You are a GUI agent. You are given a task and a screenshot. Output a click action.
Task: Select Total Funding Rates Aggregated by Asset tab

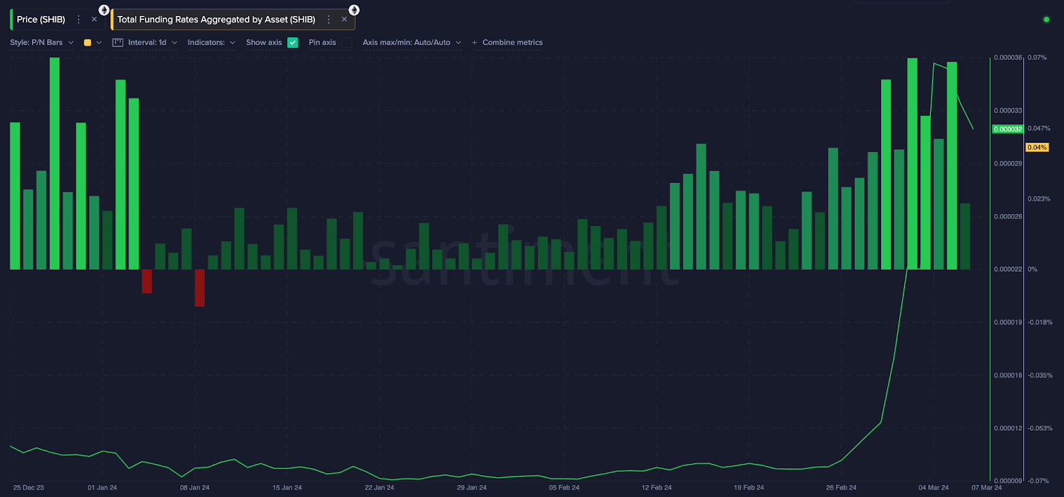[216, 19]
